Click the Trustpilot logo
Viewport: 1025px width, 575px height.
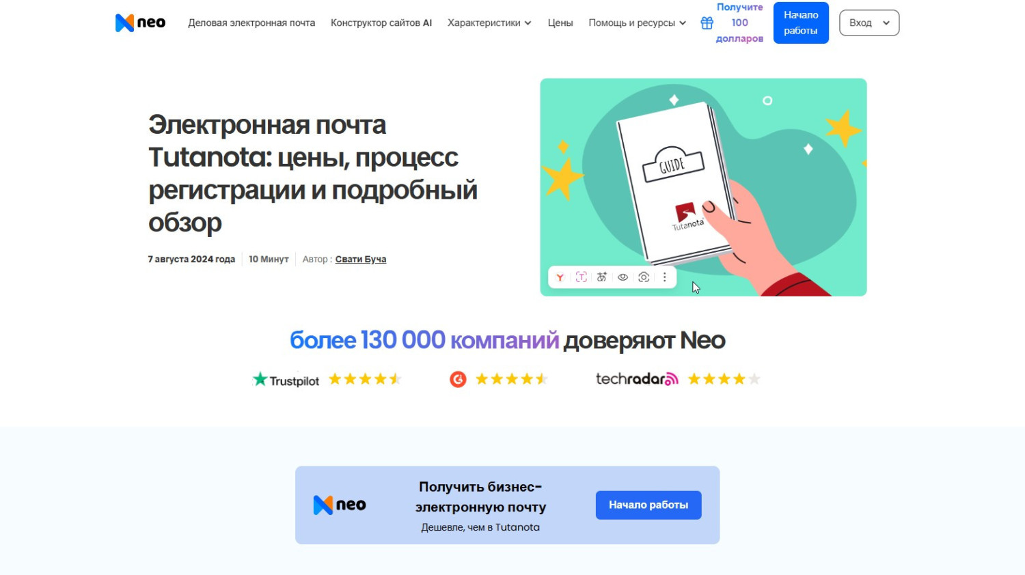pyautogui.click(x=286, y=380)
